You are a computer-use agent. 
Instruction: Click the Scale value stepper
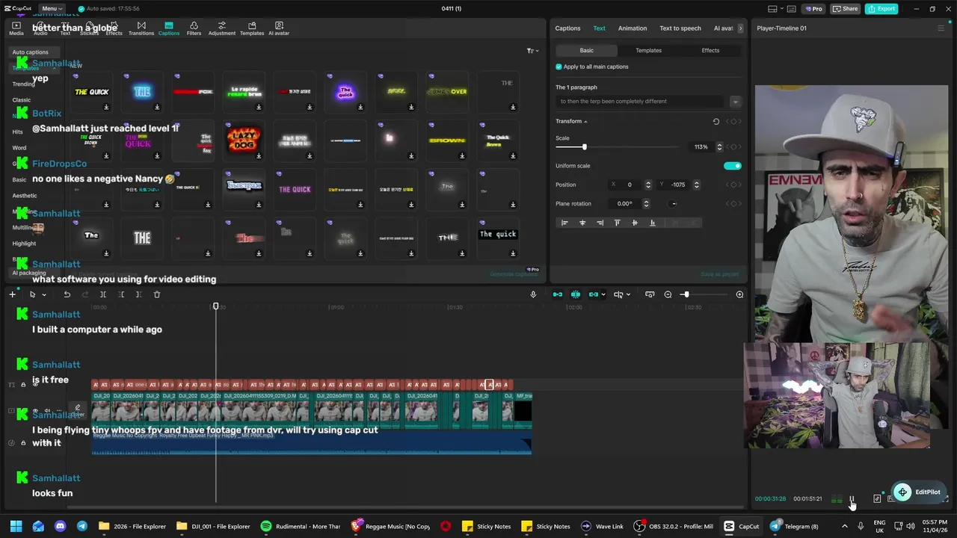click(719, 147)
